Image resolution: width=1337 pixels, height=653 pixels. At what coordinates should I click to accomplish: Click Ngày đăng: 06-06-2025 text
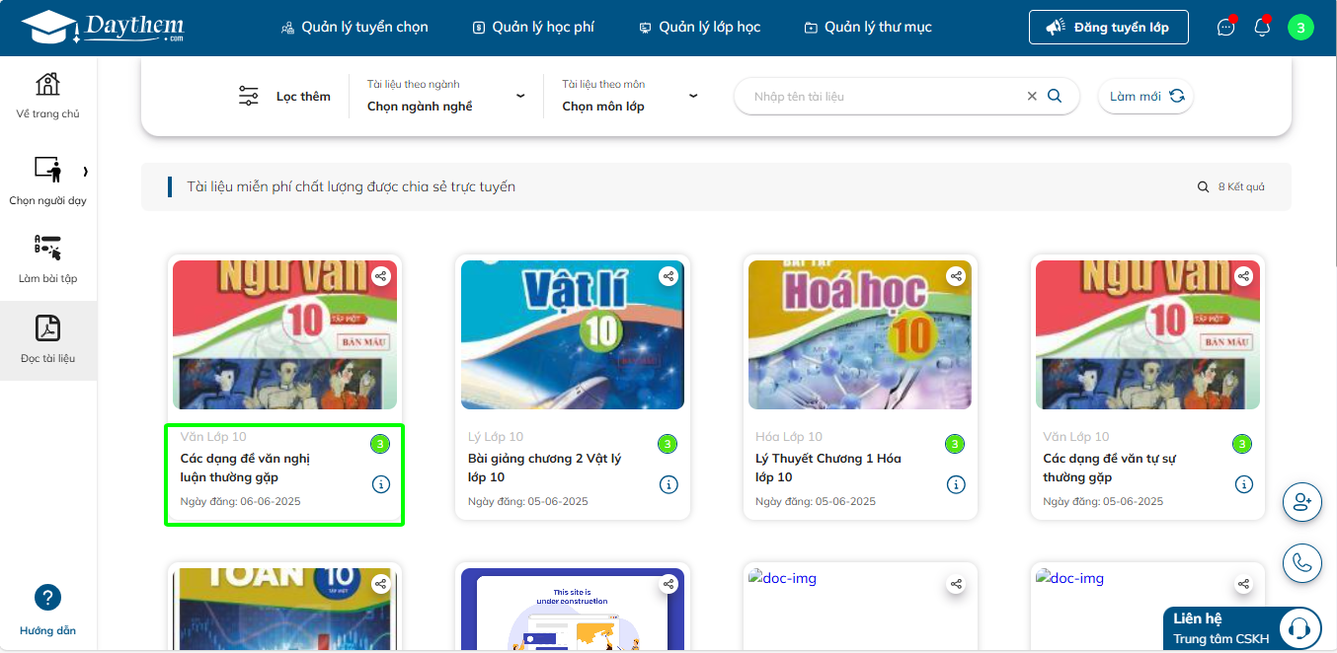(240, 501)
